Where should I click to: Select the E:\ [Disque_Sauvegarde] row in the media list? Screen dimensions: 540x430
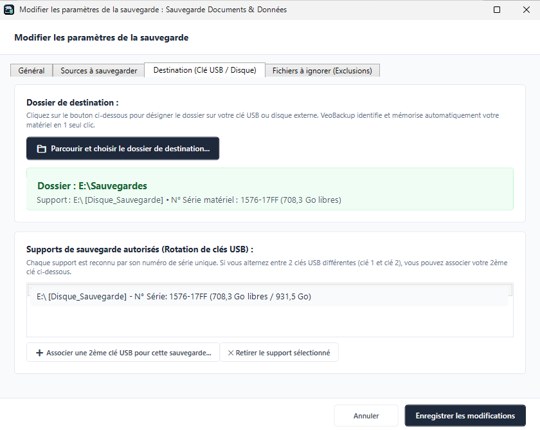click(x=269, y=296)
